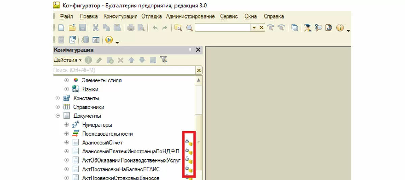Screen dimensions: 405x180
Task: Open the Действия dropdown menu
Action: 67,60
